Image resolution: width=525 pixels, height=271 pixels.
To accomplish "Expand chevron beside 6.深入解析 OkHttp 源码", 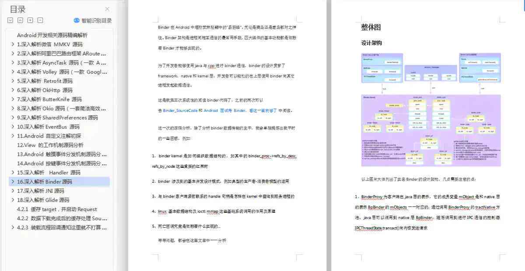I will point(12,90).
